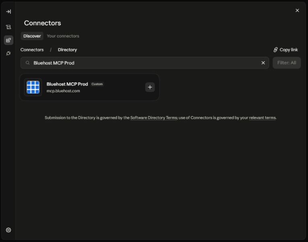The height and width of the screenshot is (242, 308).
Task: Close the Connectors dialog
Action: click(297, 10)
